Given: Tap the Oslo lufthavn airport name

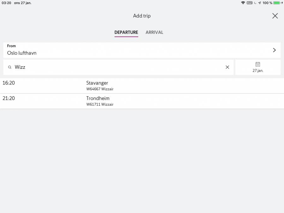Looking at the screenshot, I should click(22, 53).
